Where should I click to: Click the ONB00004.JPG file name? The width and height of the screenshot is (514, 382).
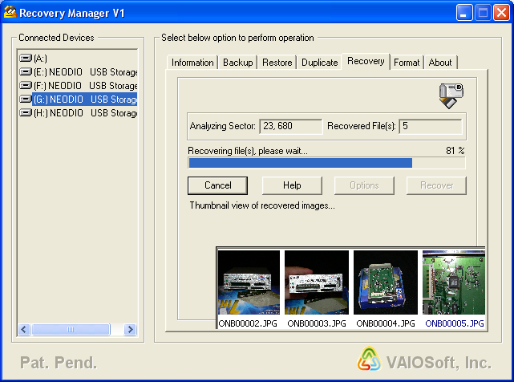click(386, 323)
